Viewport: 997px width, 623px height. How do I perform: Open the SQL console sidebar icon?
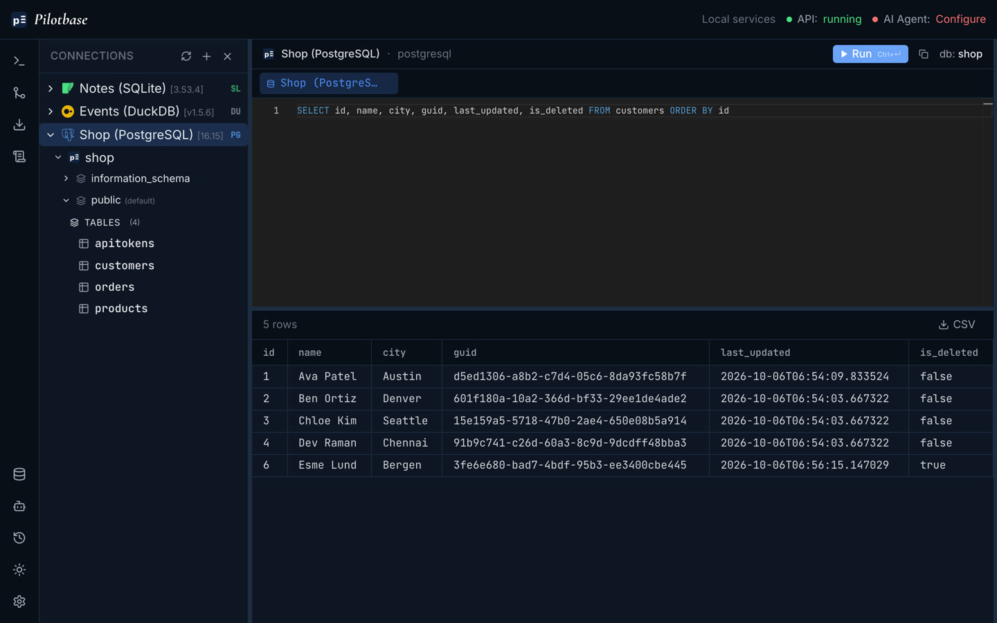point(19,61)
